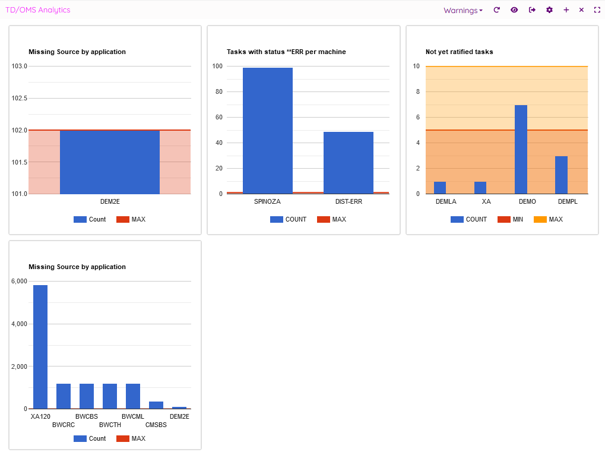The image size is (605, 455).
Task: Click the DEMO bar in ratified tasks
Action: pyautogui.click(x=521, y=149)
